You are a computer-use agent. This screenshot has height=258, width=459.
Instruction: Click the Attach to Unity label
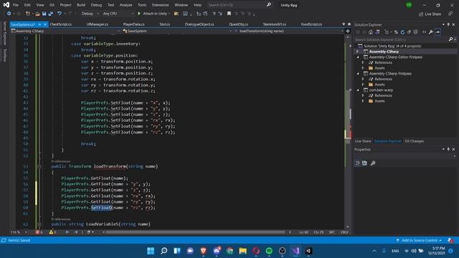[x=155, y=14]
